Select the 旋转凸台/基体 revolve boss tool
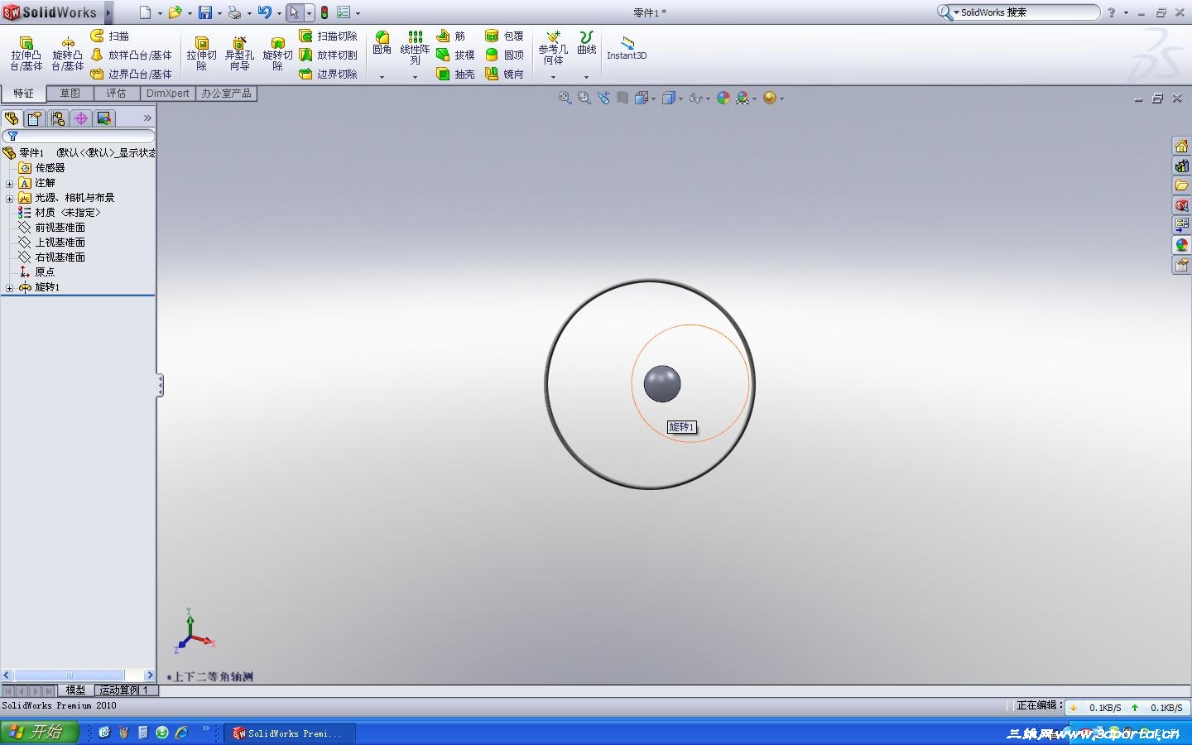The image size is (1192, 745). point(68,53)
